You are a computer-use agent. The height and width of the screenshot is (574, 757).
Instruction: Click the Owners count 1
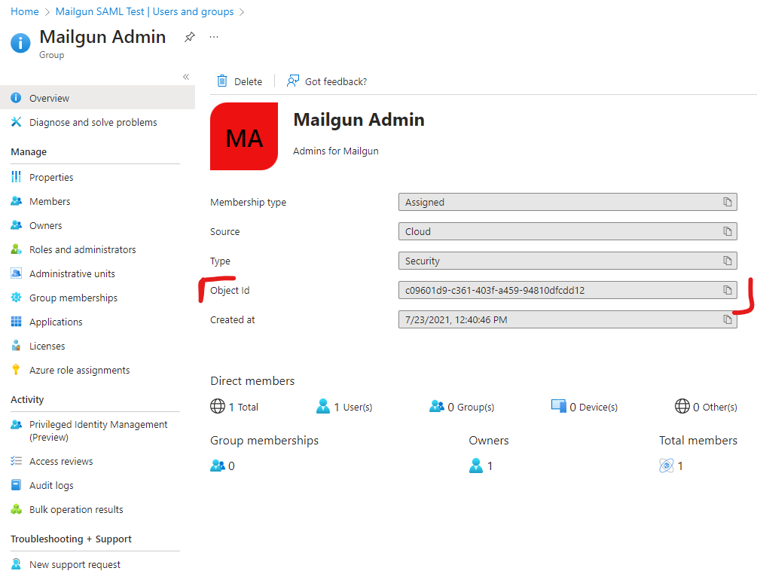(481, 466)
